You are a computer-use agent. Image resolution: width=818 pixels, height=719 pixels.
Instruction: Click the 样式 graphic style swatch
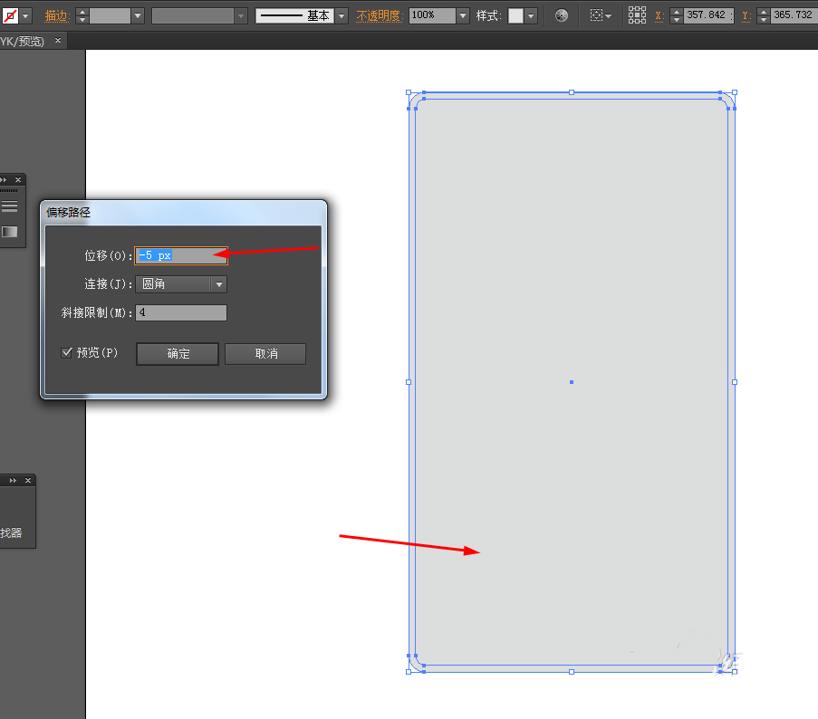(515, 15)
